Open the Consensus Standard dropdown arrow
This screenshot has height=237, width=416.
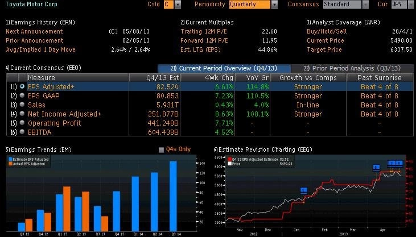pyautogui.click(x=365, y=5)
